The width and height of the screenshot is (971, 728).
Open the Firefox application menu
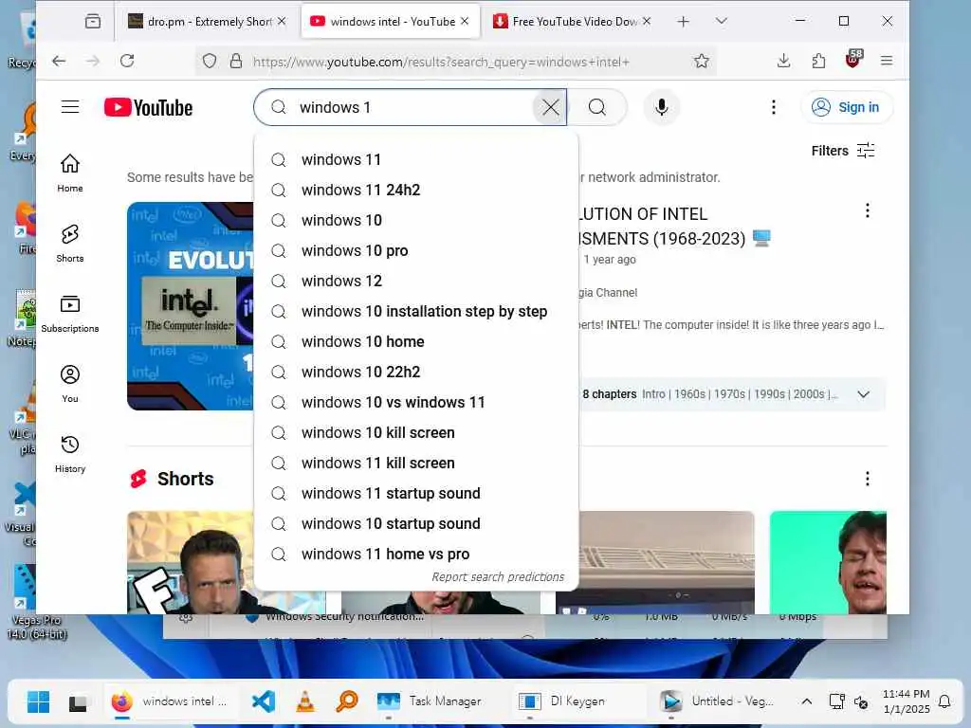[887, 61]
